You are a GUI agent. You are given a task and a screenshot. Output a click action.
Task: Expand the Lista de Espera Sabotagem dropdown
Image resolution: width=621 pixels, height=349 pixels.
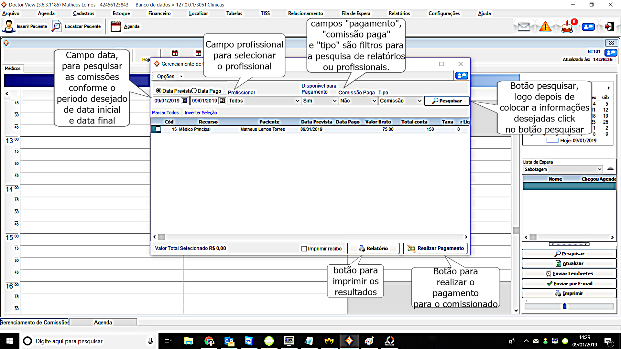click(x=599, y=169)
